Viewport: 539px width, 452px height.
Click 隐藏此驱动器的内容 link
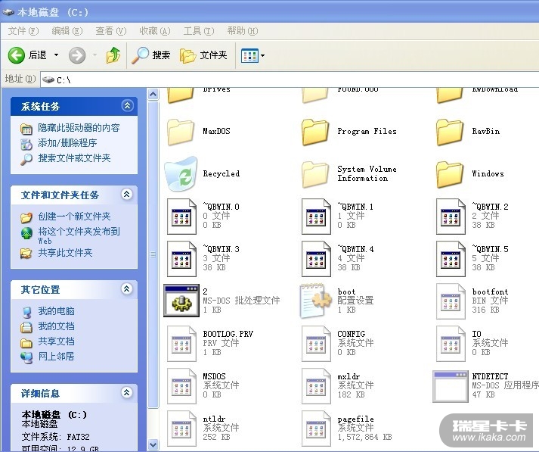pyautogui.click(x=79, y=128)
